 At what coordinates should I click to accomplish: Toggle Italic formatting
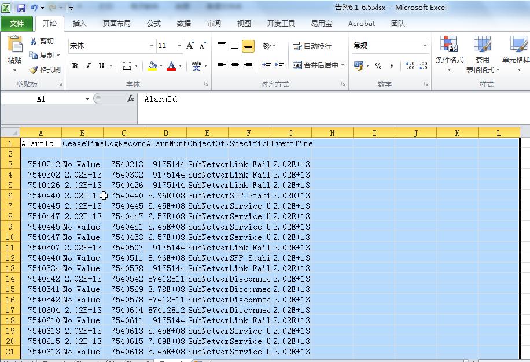point(88,66)
